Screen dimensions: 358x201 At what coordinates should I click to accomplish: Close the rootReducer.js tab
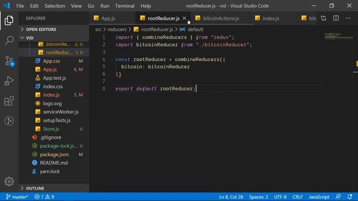click(184, 18)
